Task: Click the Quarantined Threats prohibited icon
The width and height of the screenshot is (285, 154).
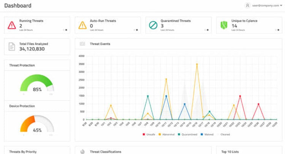Action: [153, 25]
